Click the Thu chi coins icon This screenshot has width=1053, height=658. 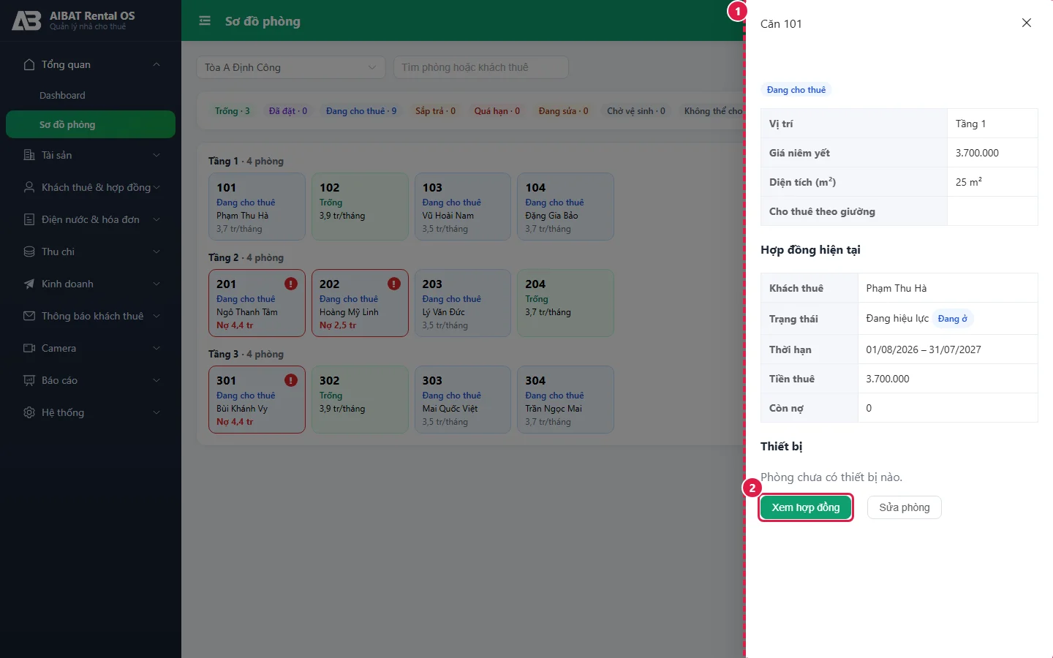pos(29,252)
